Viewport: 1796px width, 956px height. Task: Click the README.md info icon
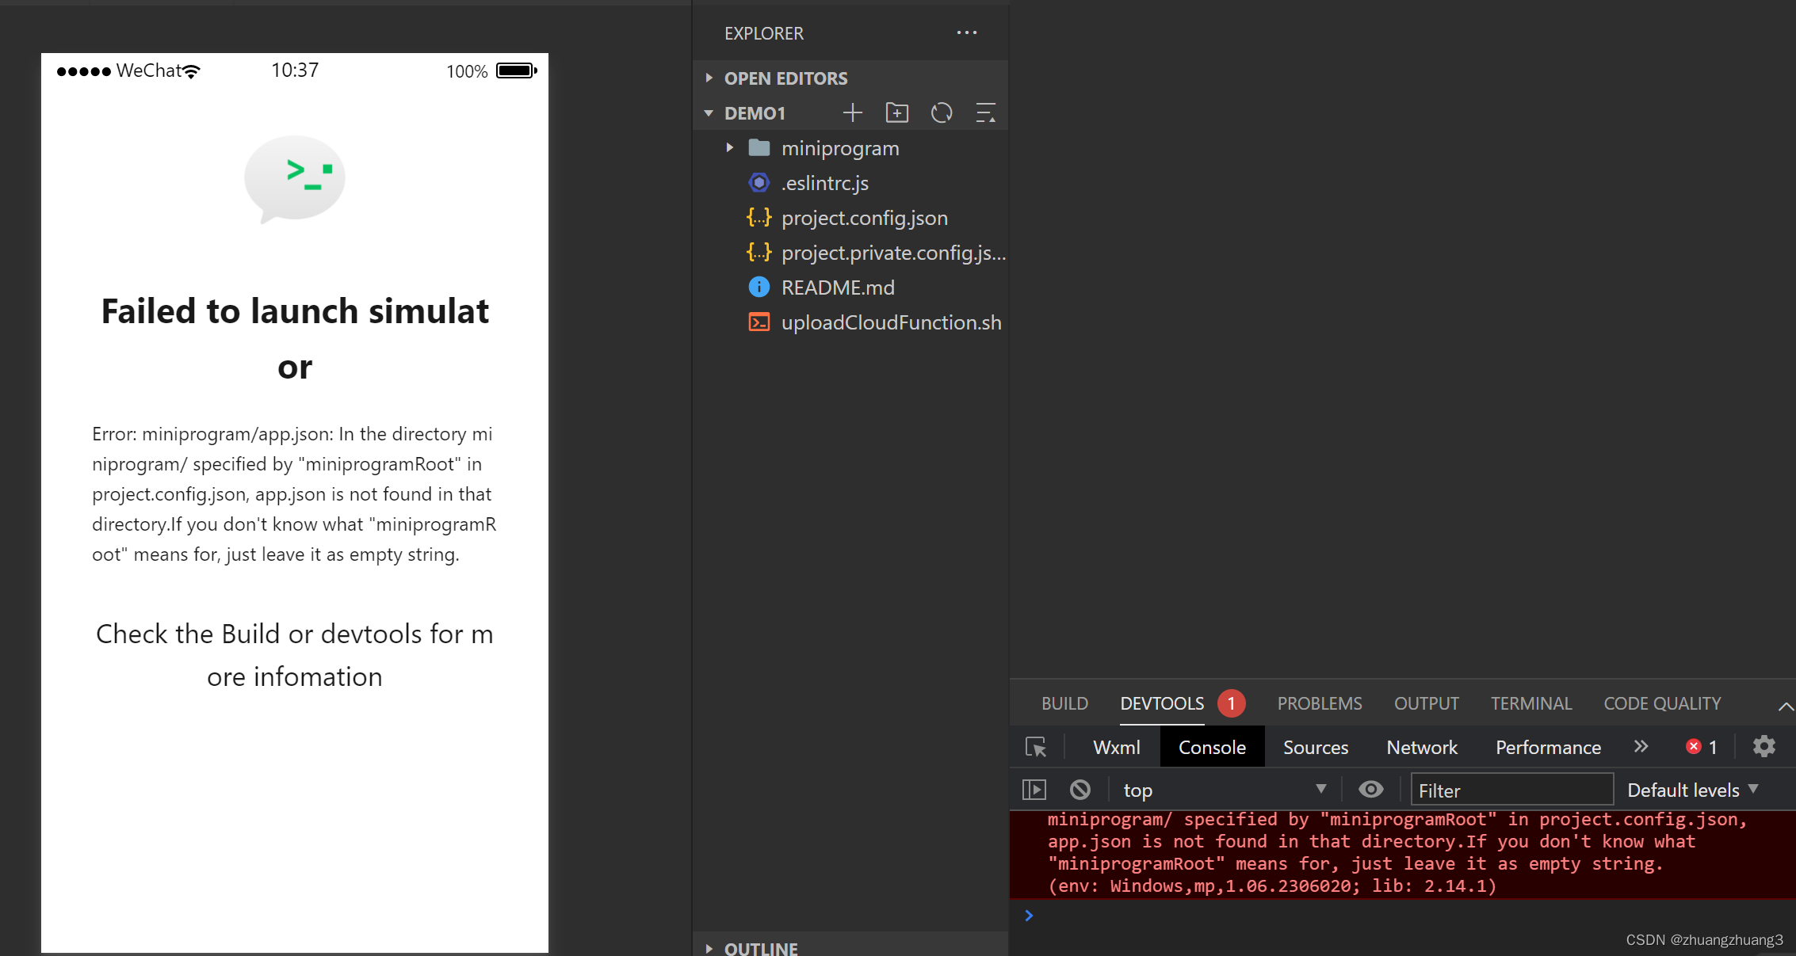(x=759, y=288)
